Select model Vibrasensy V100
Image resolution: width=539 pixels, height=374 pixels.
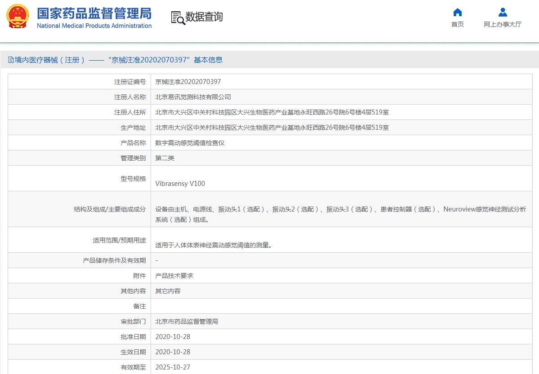coord(180,183)
